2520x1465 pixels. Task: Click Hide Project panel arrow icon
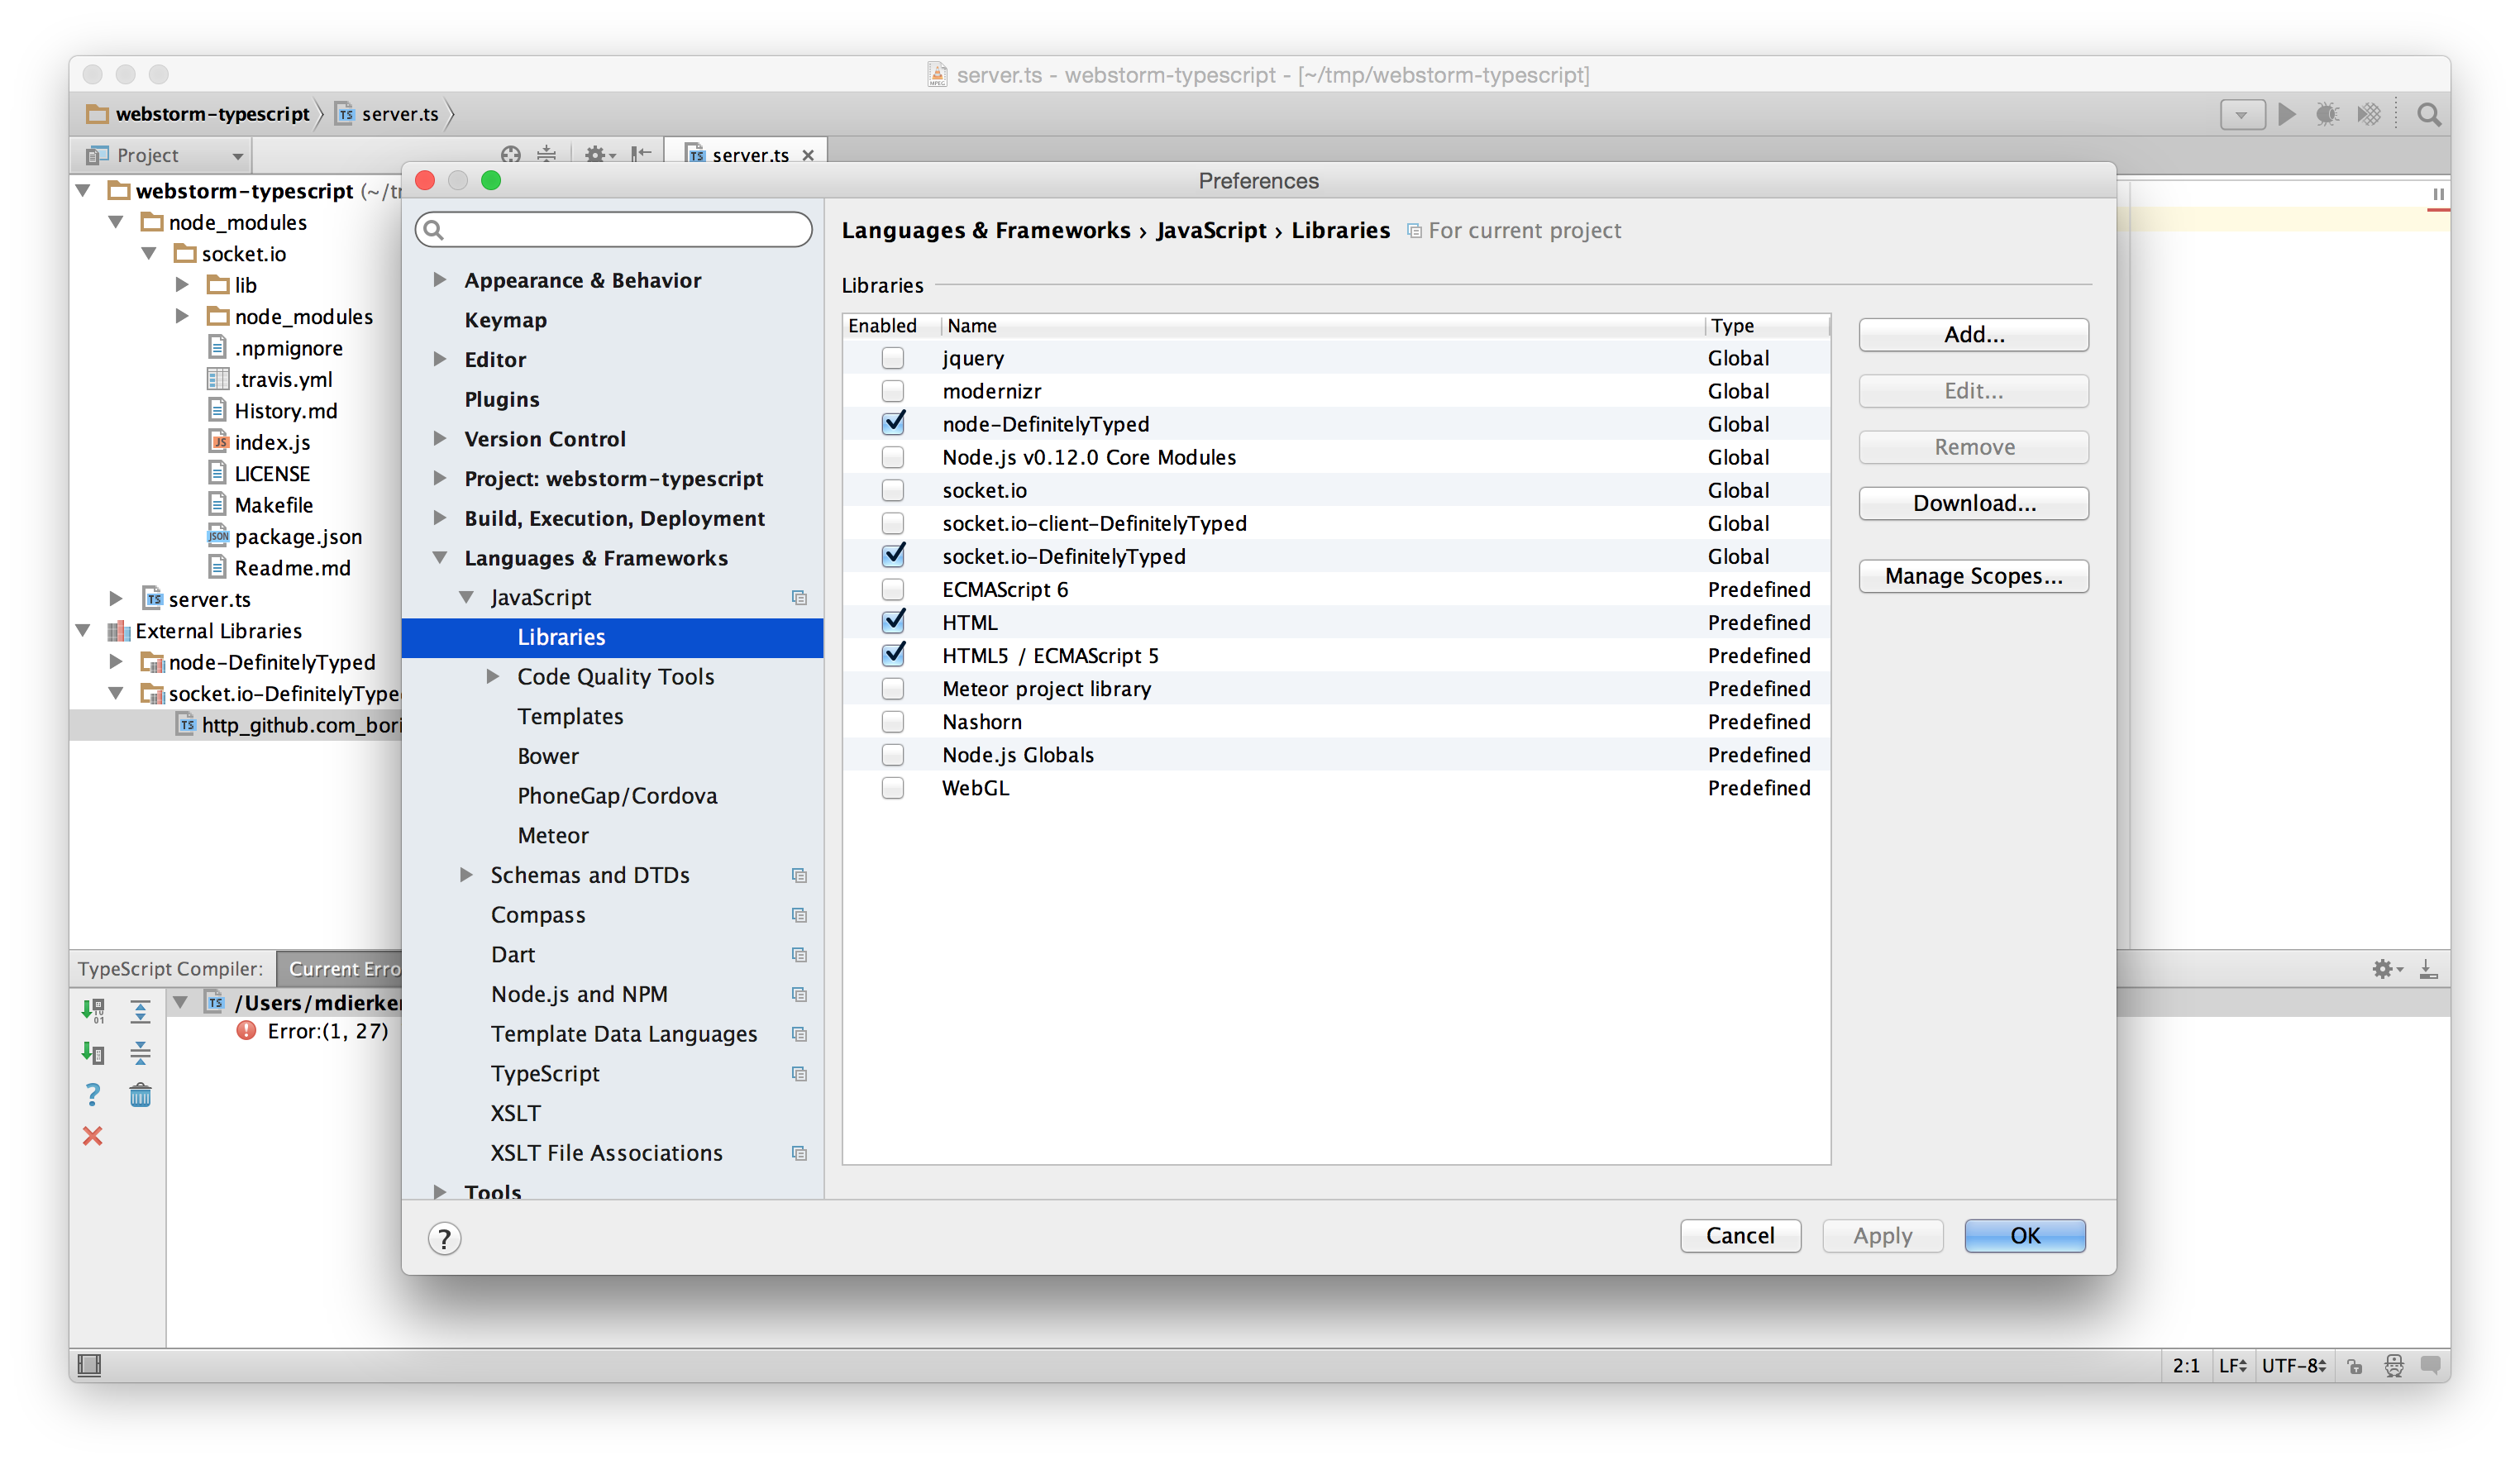641,154
